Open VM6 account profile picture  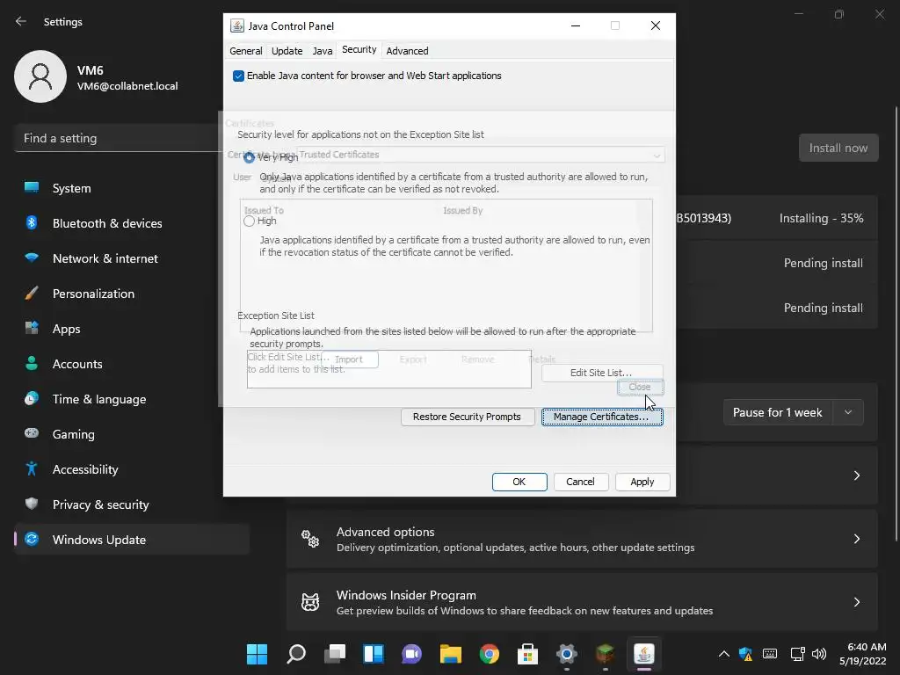pos(40,76)
